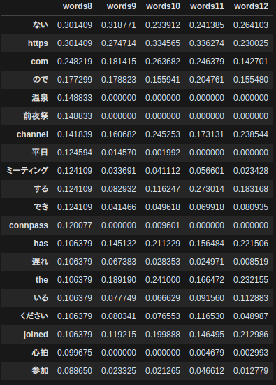Click cell value 0.221506
The image size is (276, 385).
click(x=251, y=244)
